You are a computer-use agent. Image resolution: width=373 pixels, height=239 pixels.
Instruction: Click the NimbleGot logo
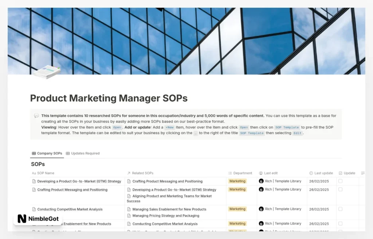pos(38,219)
